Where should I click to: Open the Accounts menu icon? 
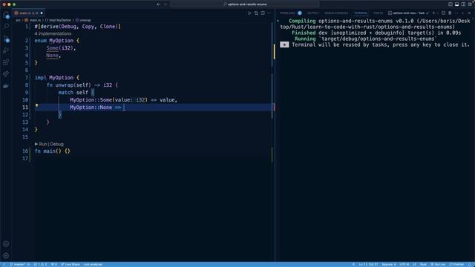tap(6, 244)
